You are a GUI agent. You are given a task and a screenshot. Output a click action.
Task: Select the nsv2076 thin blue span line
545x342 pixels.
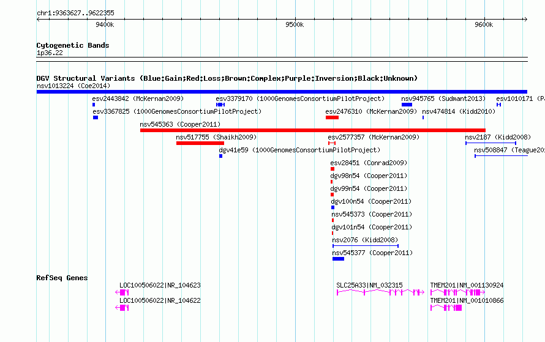tap(366, 246)
